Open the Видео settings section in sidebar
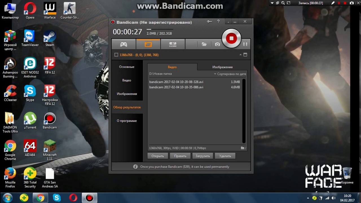361x203 pixels. 127,80
